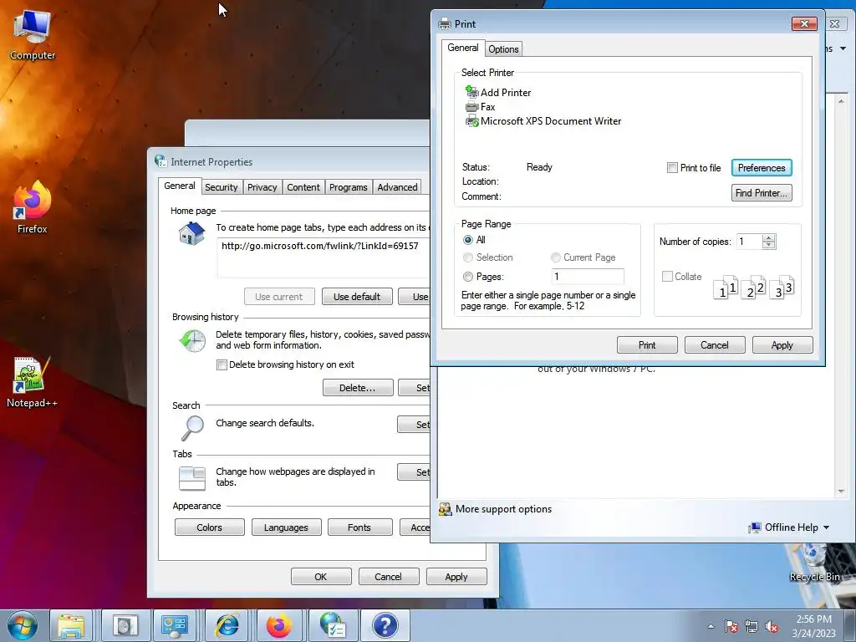Click the home page house icon
Image resolution: width=856 pixels, height=642 pixels.
[191, 234]
